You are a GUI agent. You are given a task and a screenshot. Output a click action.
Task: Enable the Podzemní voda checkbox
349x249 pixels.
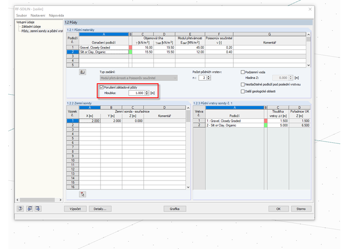(243, 72)
